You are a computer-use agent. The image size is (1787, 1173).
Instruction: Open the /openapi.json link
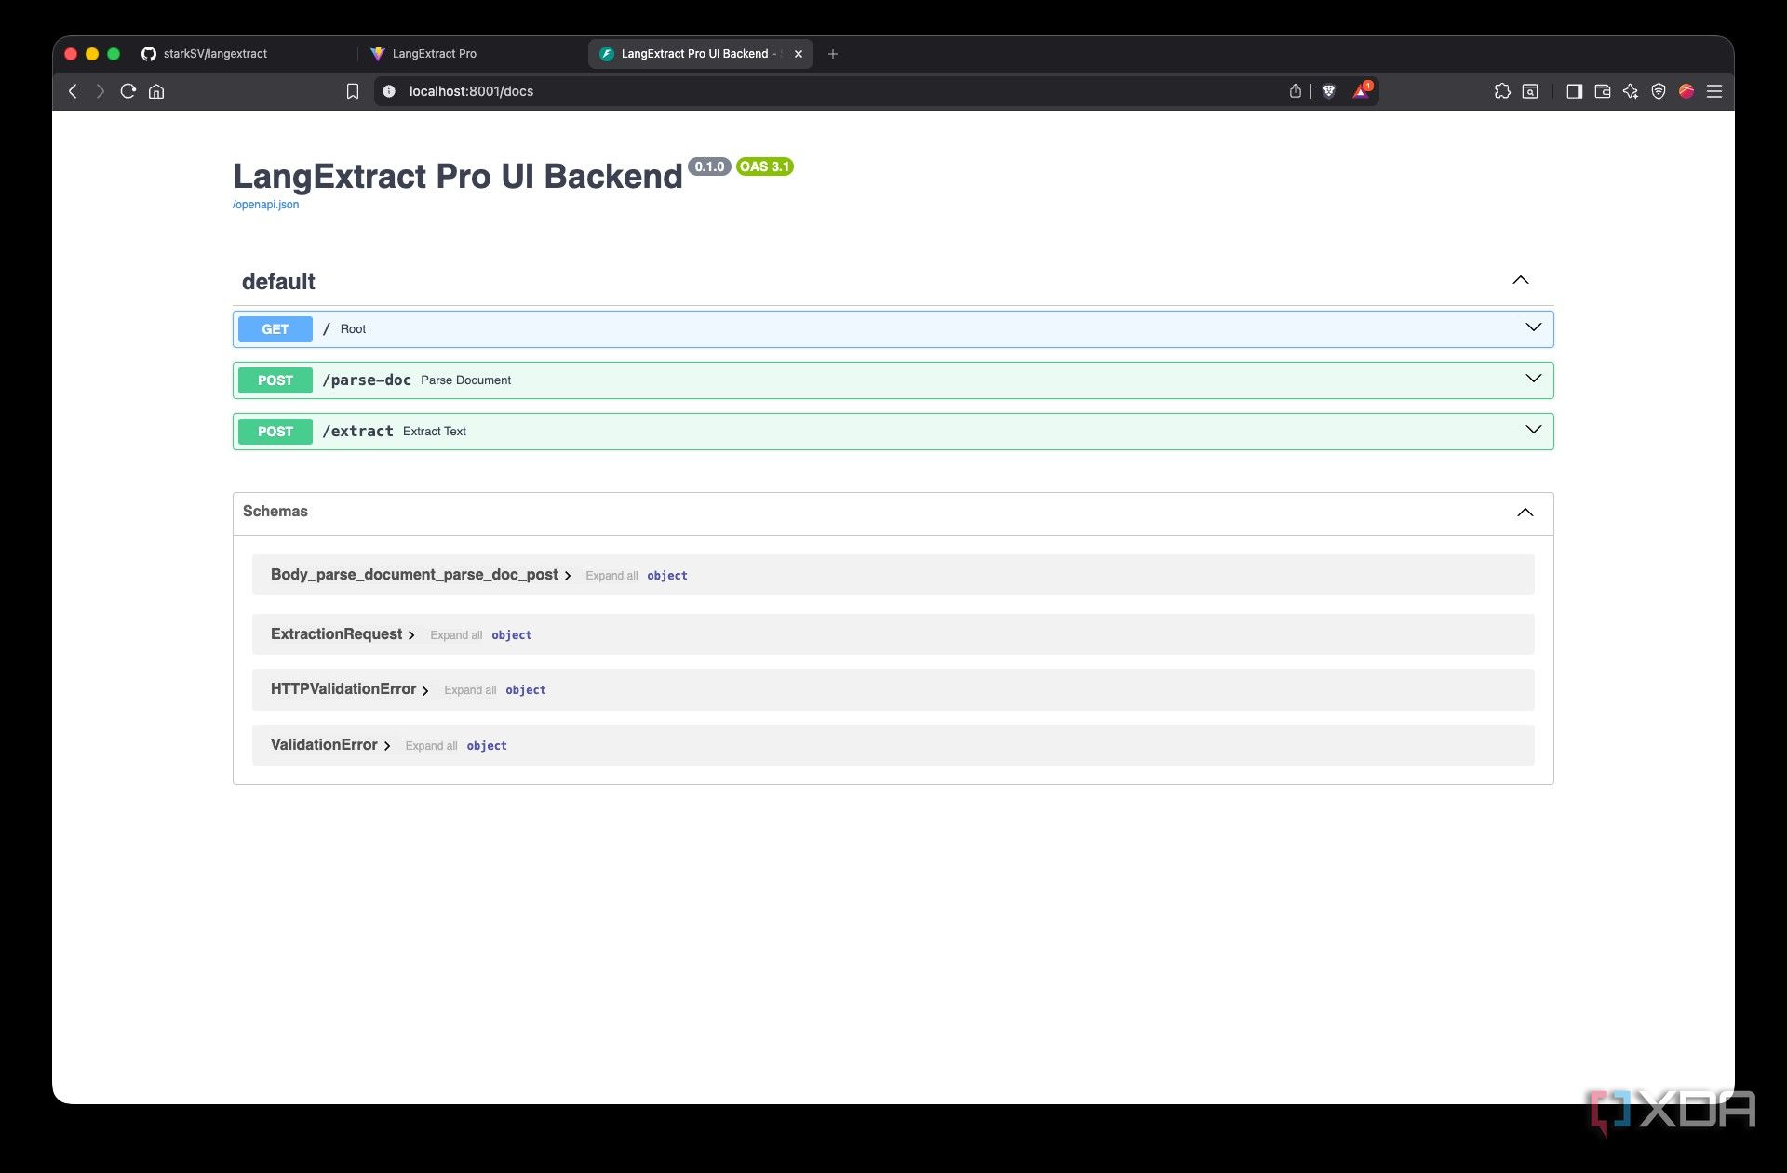click(265, 205)
